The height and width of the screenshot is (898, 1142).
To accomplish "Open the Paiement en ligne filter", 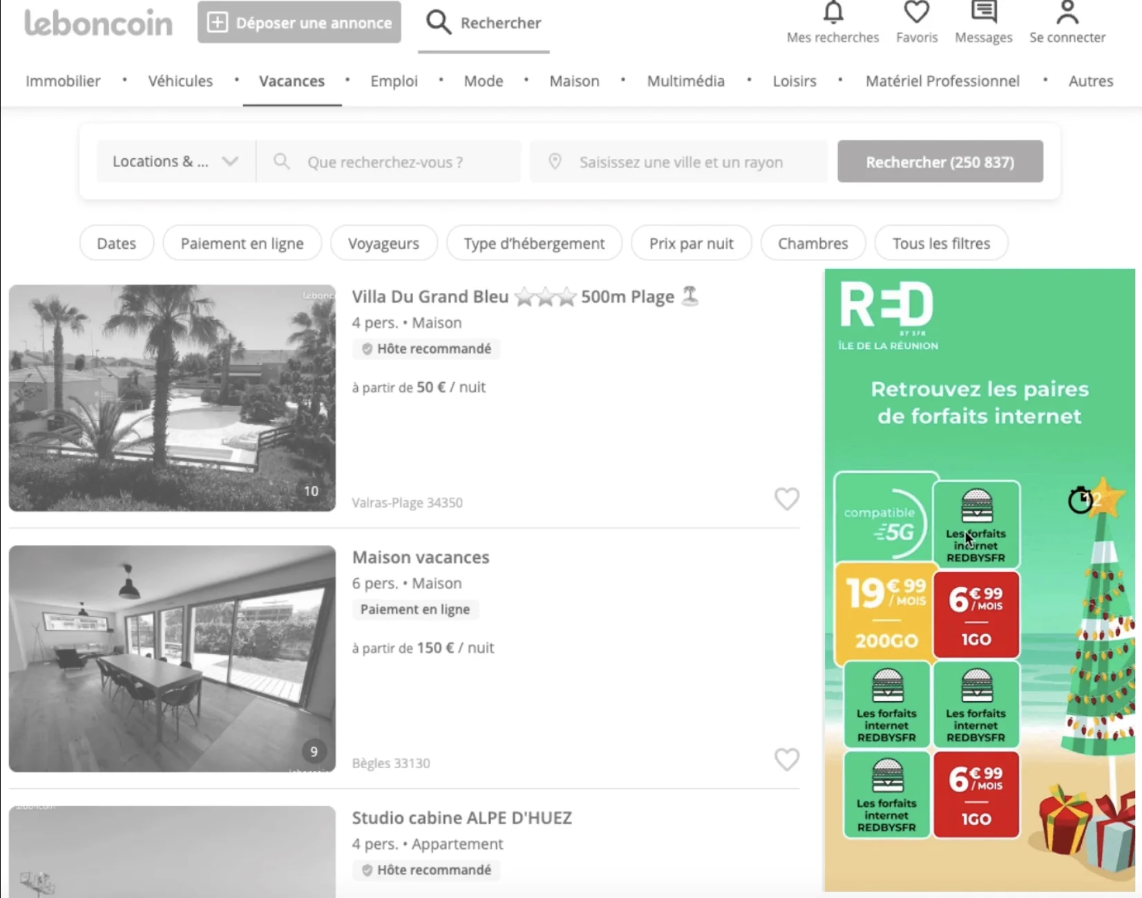I will pos(242,243).
